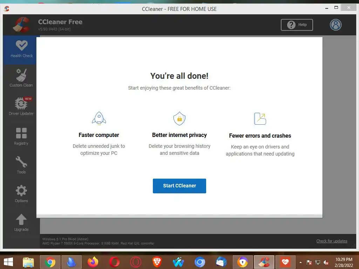Click the Delete your browsing history description
Image resolution: width=359 pixels, height=269 pixels.
179,150
